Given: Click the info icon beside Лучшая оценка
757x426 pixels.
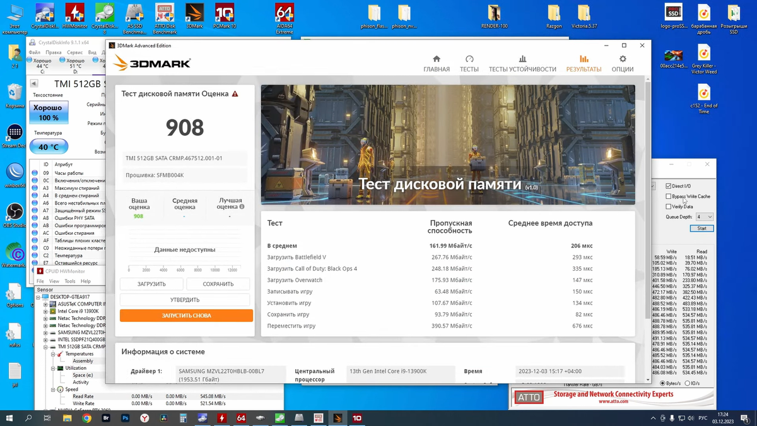Looking at the screenshot, I should (x=242, y=206).
